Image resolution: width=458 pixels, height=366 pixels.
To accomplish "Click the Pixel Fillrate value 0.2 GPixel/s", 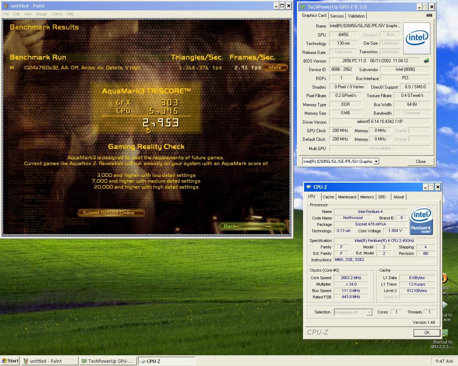I will (x=346, y=95).
